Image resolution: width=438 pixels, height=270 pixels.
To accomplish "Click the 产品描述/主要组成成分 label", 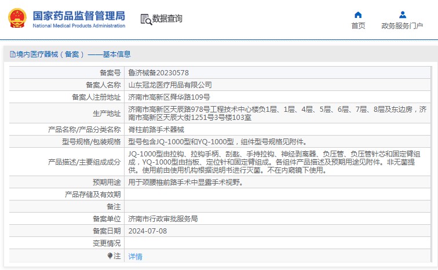I will point(85,162).
